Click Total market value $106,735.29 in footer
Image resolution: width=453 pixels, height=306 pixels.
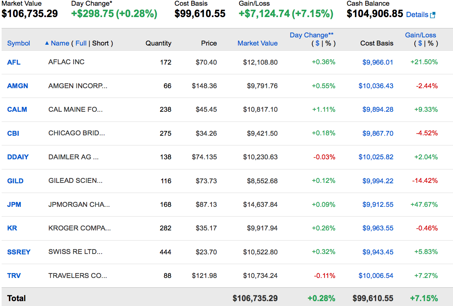click(255, 298)
